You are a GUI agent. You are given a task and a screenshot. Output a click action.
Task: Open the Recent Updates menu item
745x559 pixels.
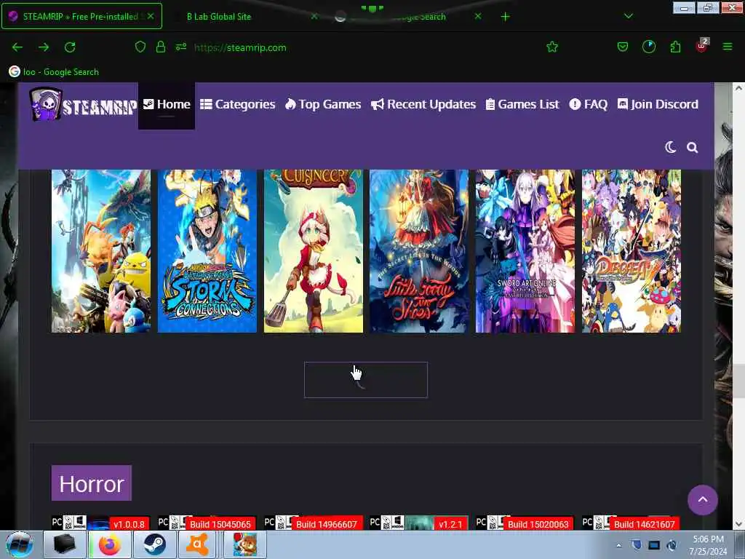[423, 105]
